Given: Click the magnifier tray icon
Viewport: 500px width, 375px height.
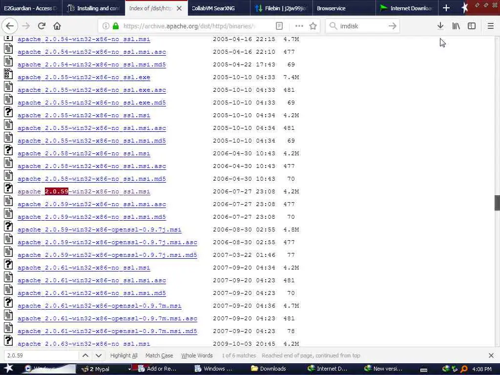Looking at the screenshot, I should [464, 369].
